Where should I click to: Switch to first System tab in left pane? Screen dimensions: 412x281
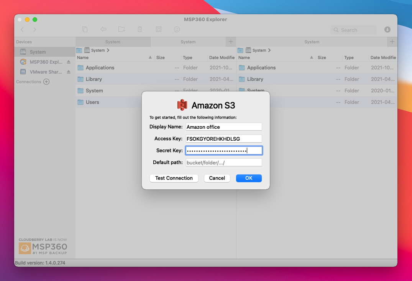(113, 42)
